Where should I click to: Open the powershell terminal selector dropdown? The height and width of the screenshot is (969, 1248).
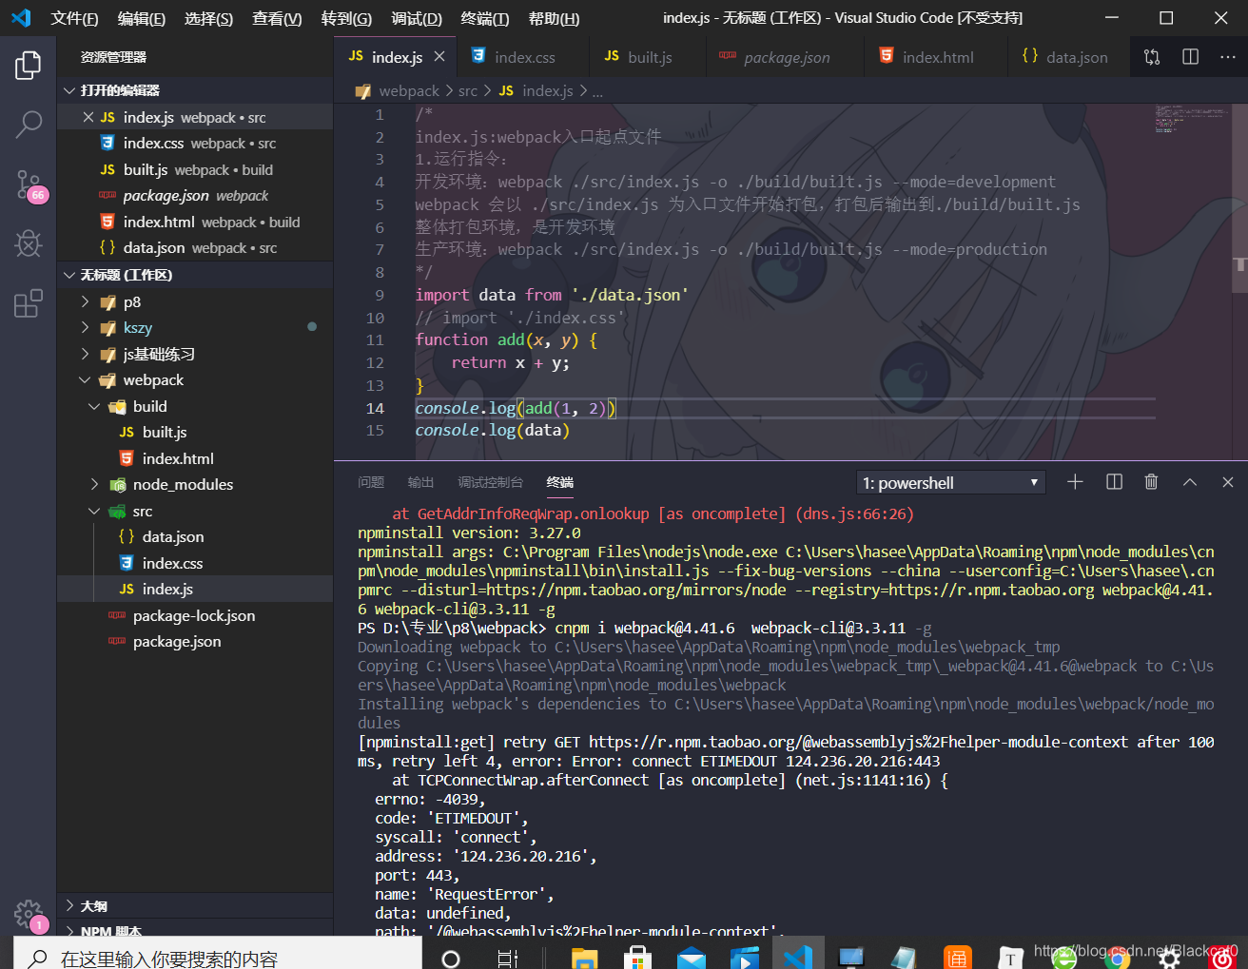tap(950, 483)
